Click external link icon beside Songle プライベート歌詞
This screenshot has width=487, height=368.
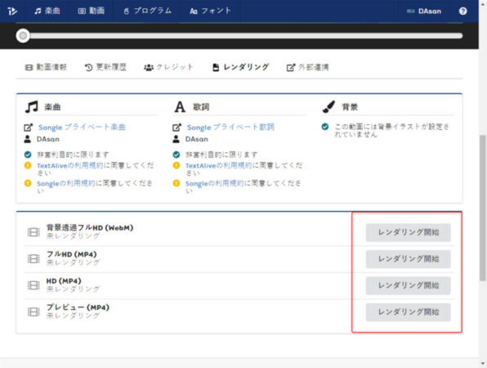coord(176,127)
